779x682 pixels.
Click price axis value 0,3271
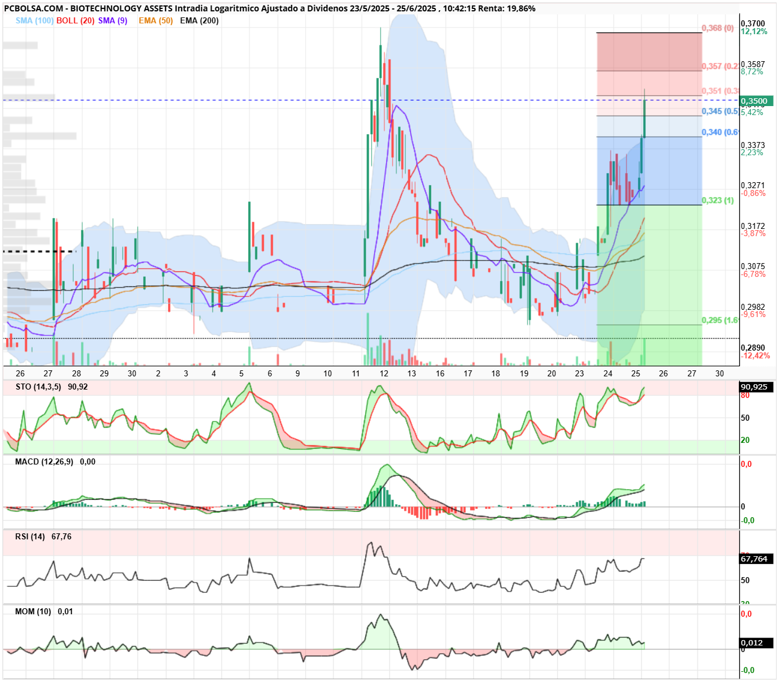tap(753, 186)
